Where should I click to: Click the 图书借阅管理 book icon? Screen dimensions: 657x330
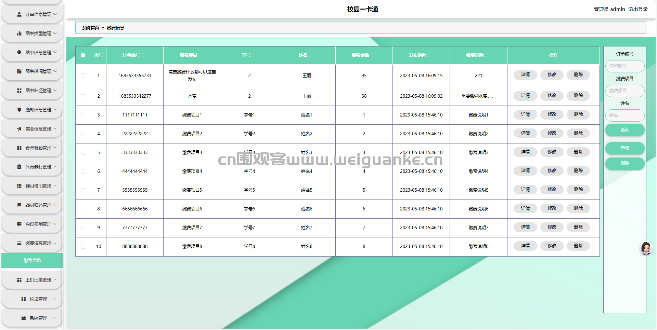[19, 71]
